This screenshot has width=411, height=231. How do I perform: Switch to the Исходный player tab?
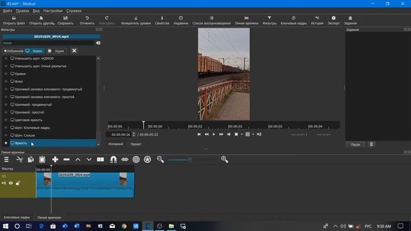tap(116, 144)
